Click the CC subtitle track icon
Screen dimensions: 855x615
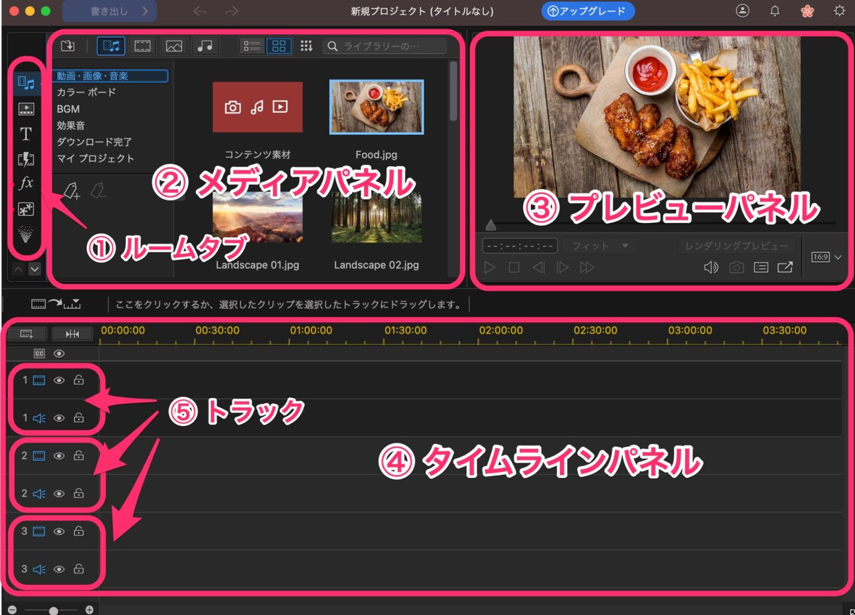click(x=39, y=353)
